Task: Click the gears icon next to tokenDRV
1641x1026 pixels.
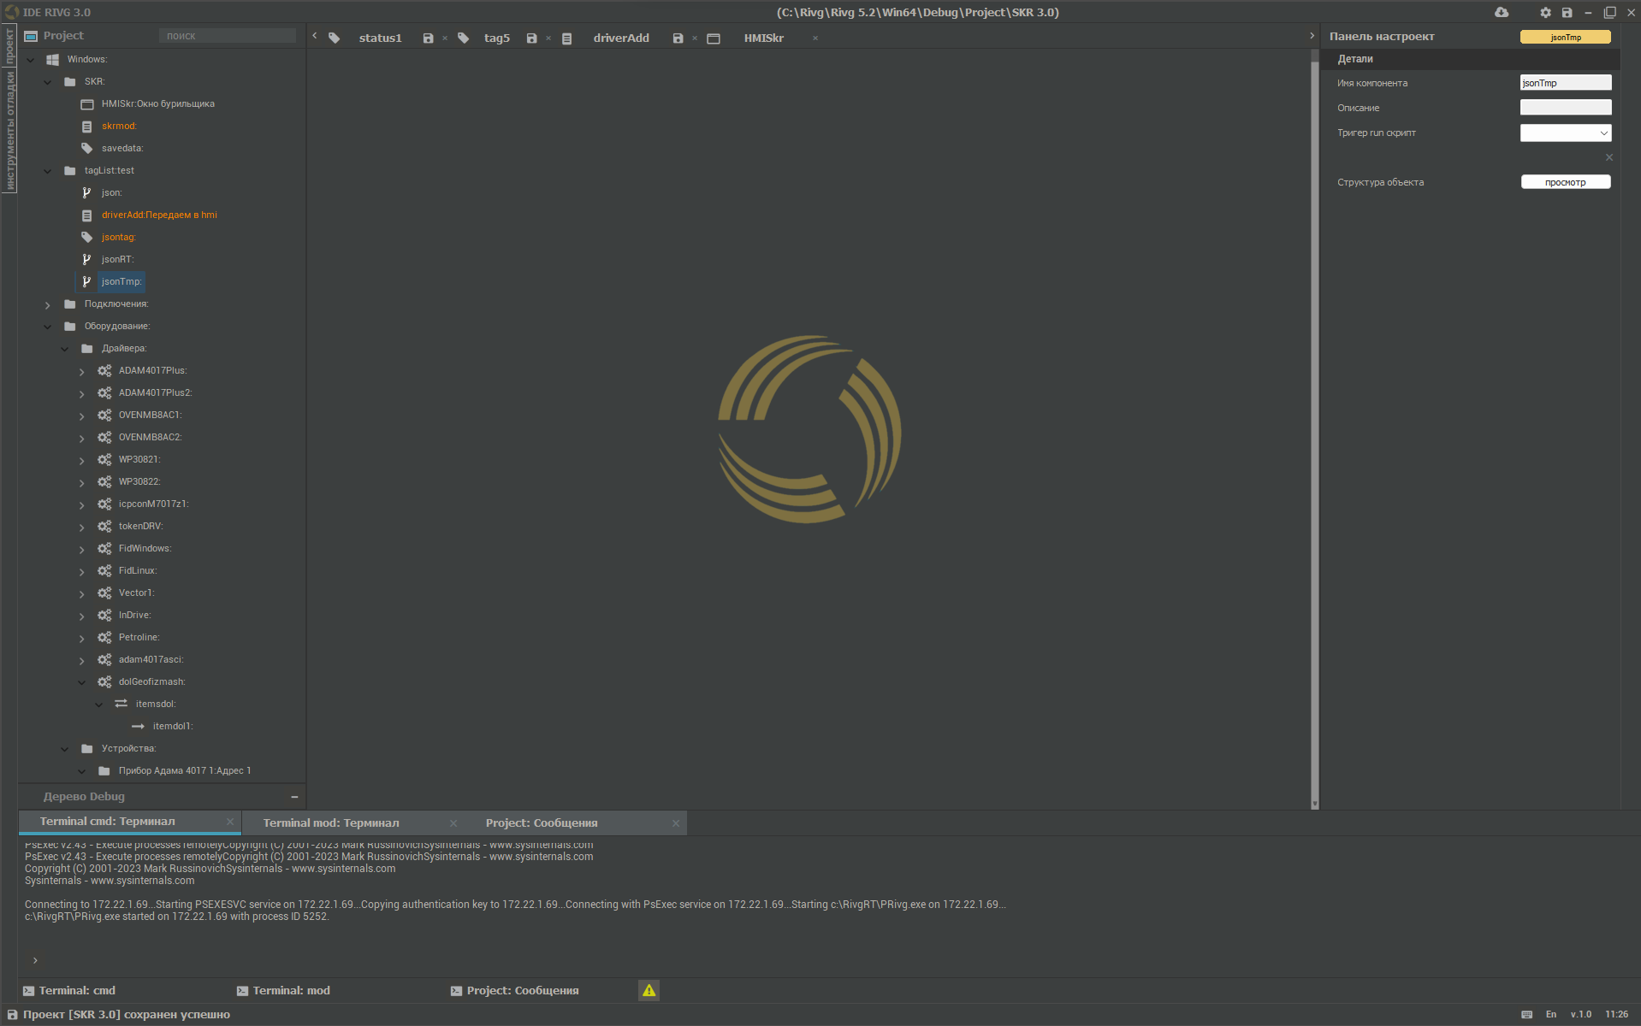Action: (104, 527)
